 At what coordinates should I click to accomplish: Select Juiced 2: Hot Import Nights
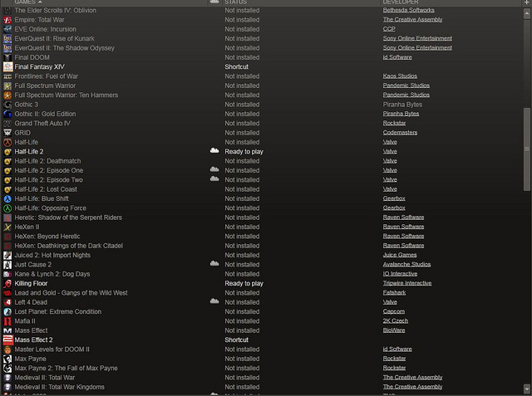tap(261, 256)
